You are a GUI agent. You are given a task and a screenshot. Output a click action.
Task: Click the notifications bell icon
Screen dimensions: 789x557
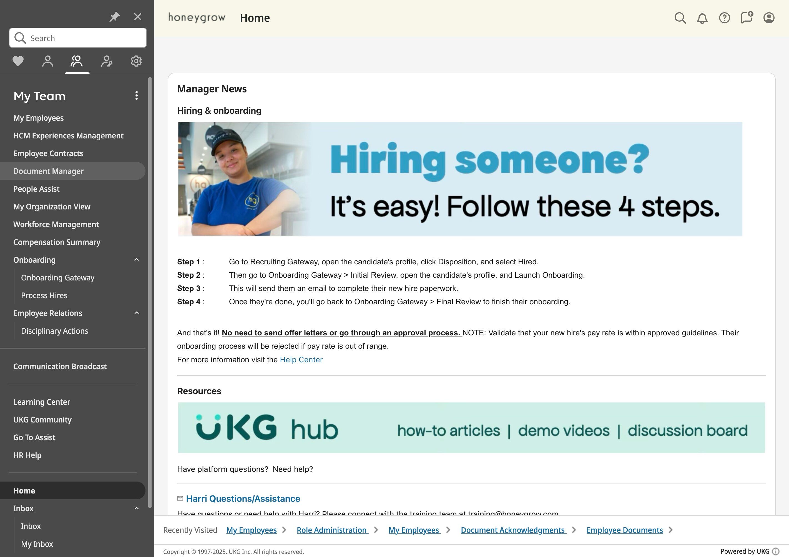702,18
